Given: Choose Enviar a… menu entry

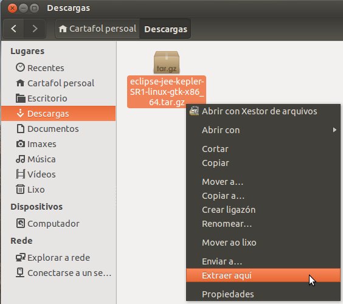Looking at the screenshot, I should pos(263,261).
